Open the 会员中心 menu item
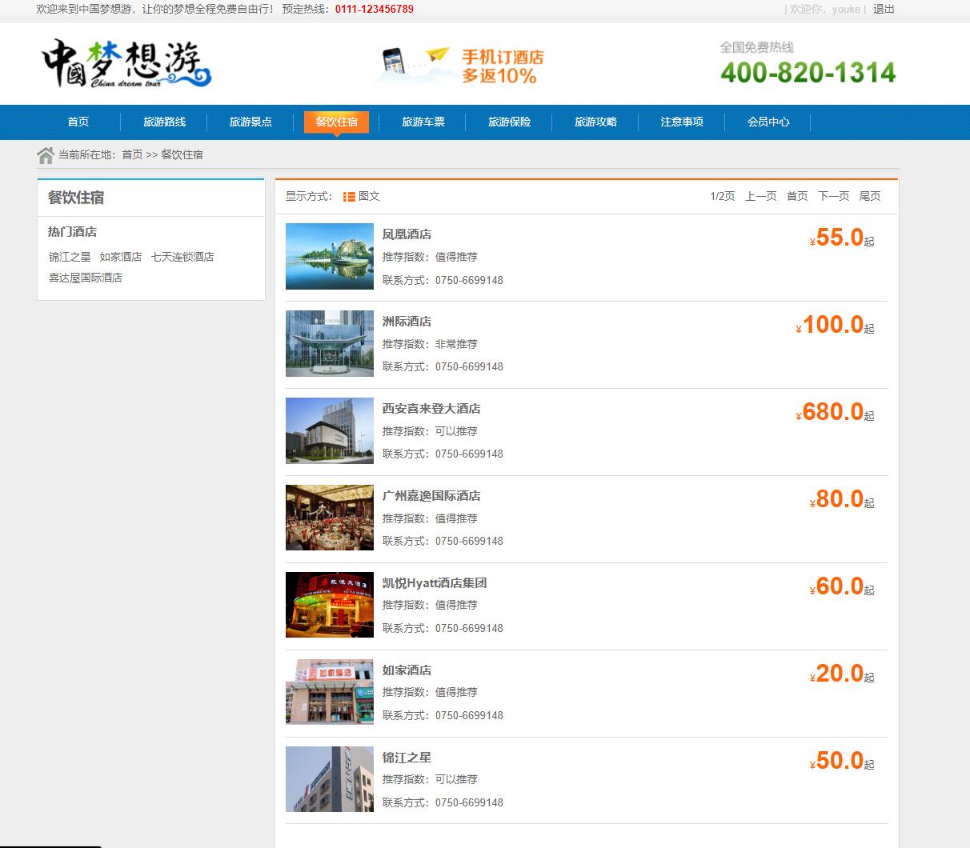Viewport: 970px width, 848px height. click(768, 122)
